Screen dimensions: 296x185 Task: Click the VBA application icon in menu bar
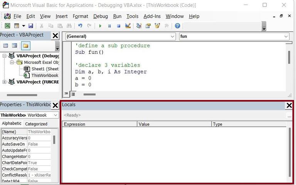pyautogui.click(x=7, y=16)
